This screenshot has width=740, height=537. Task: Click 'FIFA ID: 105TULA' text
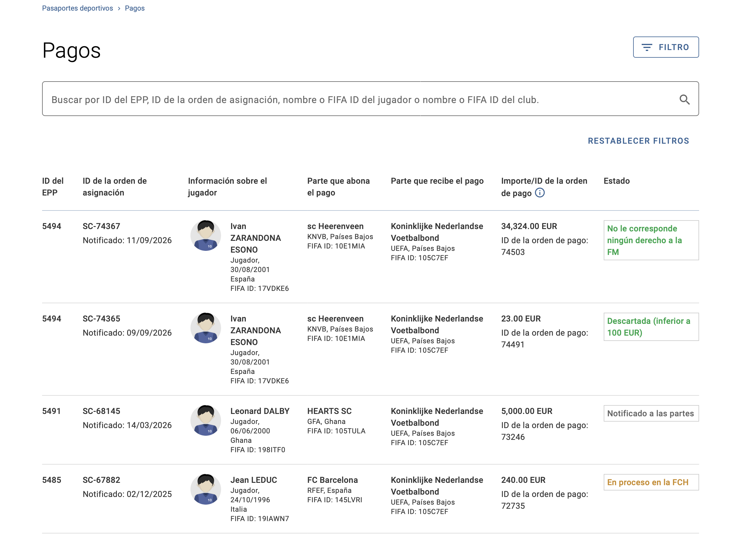pyautogui.click(x=336, y=431)
